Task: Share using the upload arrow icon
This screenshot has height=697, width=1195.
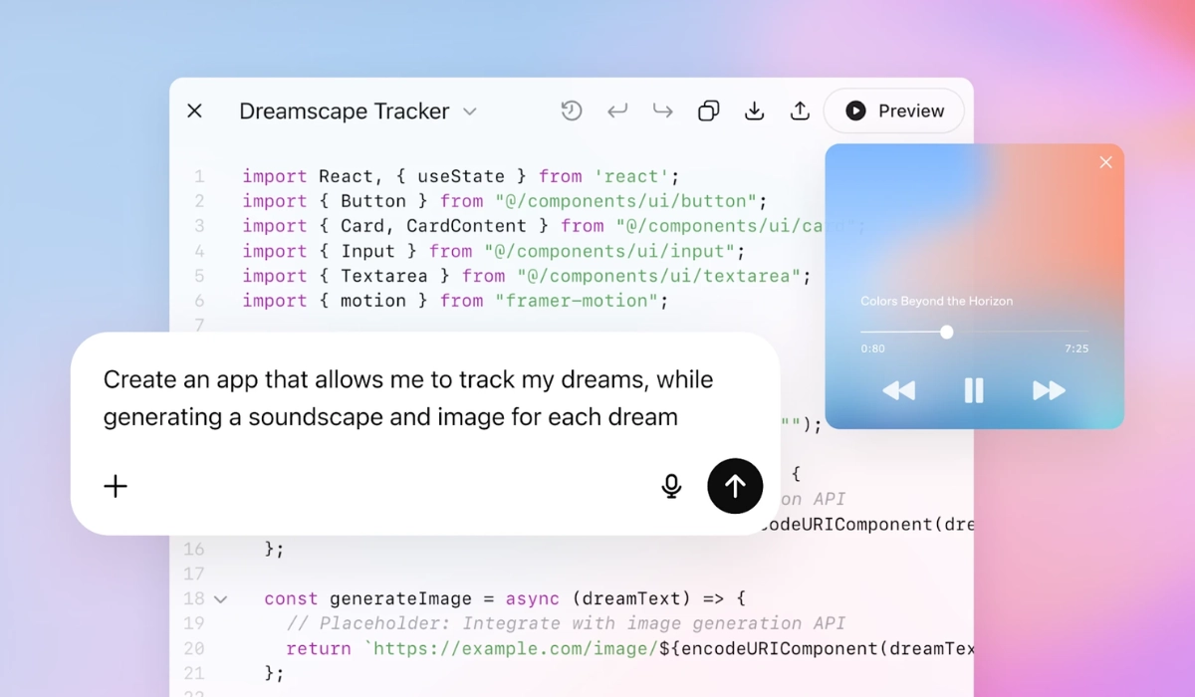Action: pos(800,112)
